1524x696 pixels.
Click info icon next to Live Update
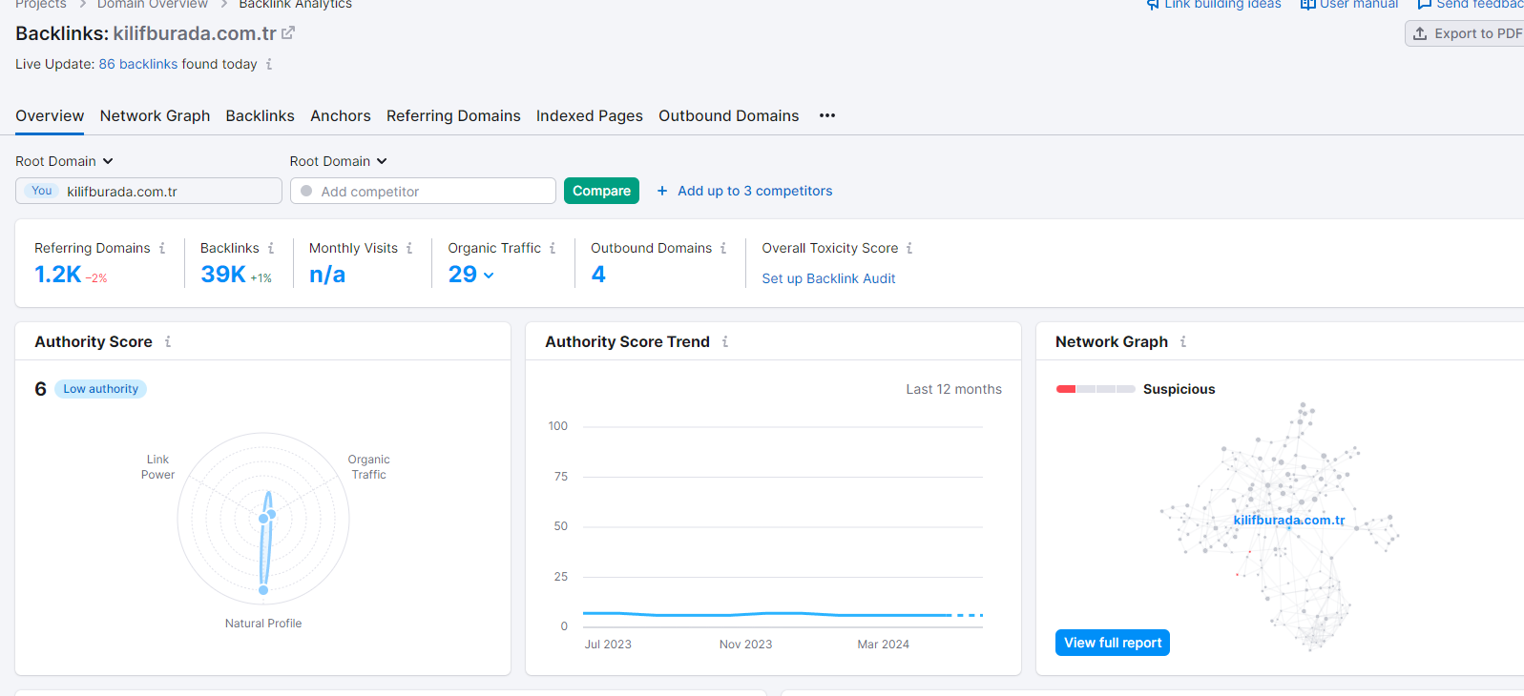tap(269, 64)
